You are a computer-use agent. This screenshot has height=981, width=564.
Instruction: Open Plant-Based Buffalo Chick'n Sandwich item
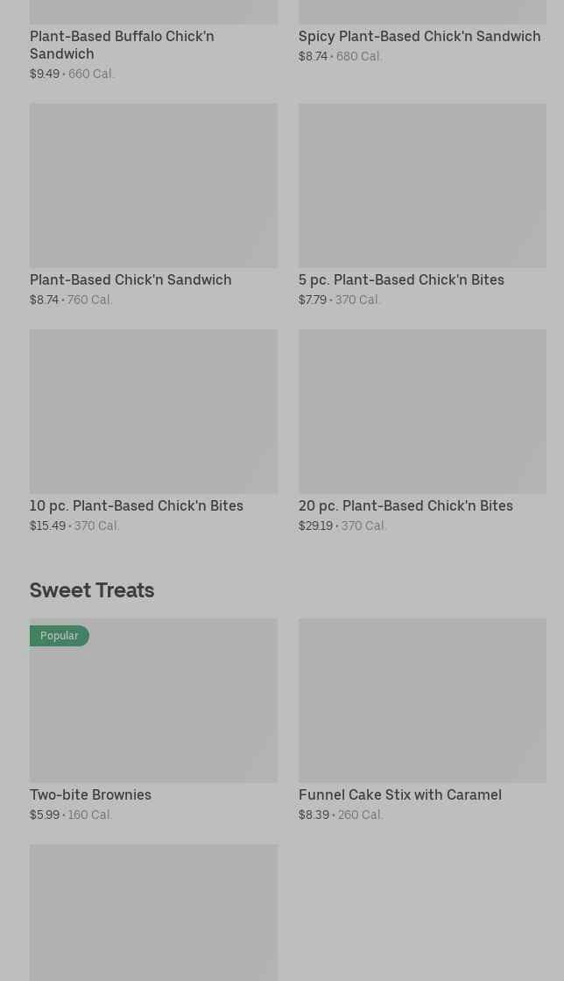(122, 45)
